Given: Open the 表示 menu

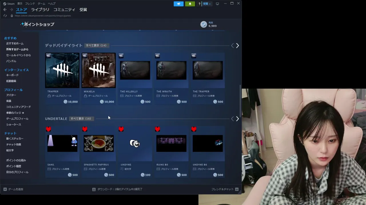Looking at the screenshot, I should (x=20, y=4).
